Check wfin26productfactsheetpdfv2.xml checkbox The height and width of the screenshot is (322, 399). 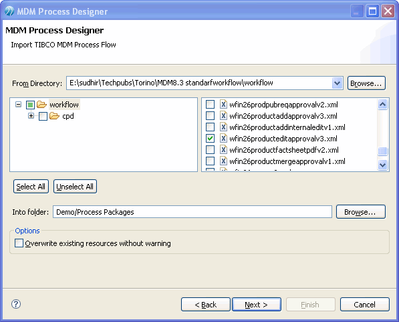coord(210,150)
